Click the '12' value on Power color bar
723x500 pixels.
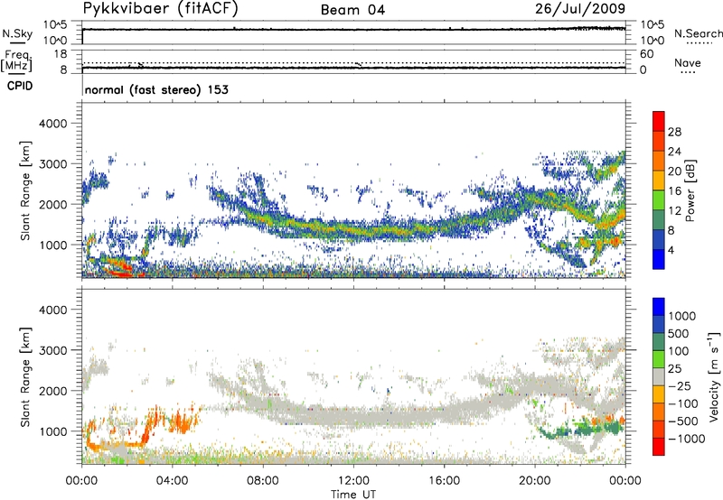674,211
